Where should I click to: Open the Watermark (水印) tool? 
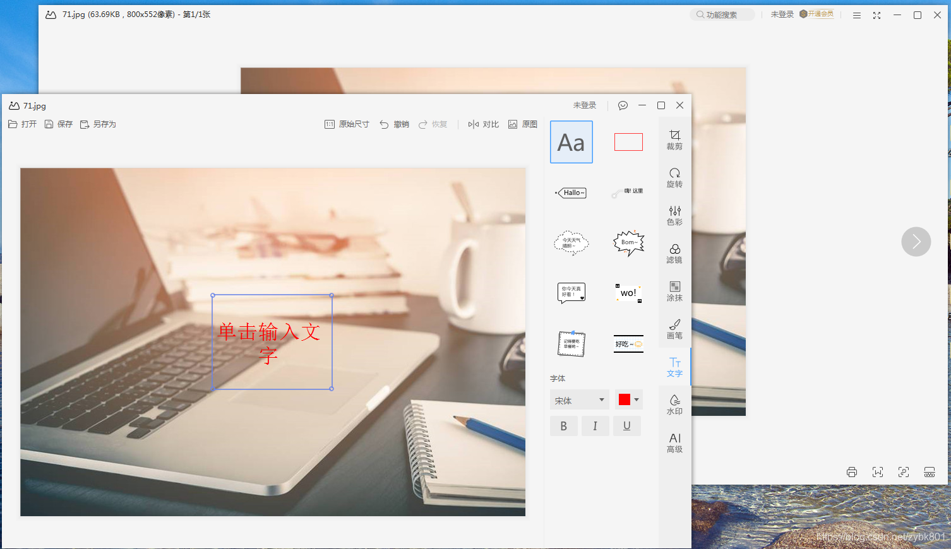coord(674,405)
